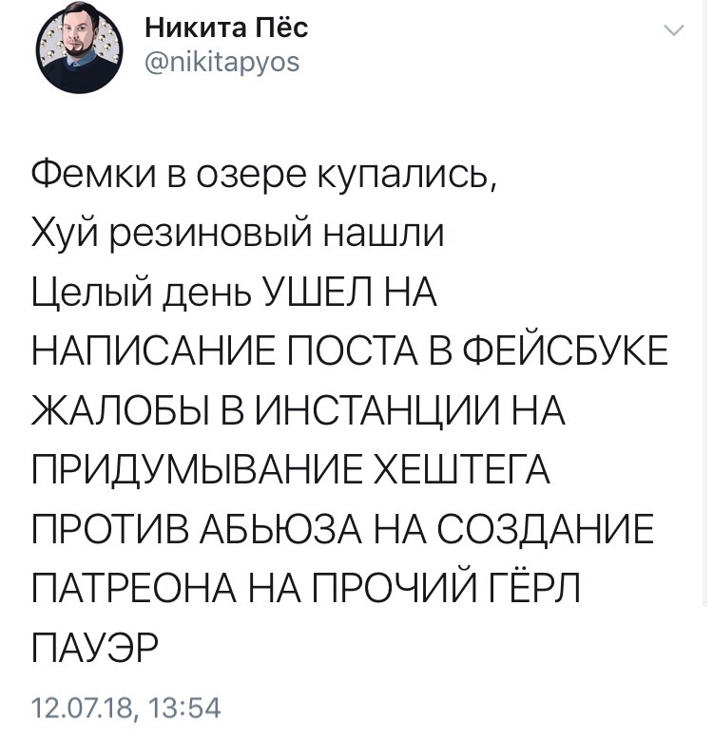Viewport: 713px width, 738px height.
Task: Click the word ПАТРЕОНА in the tweet
Action: 135,588
